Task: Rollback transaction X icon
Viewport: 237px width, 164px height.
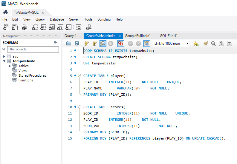Action: (138, 44)
